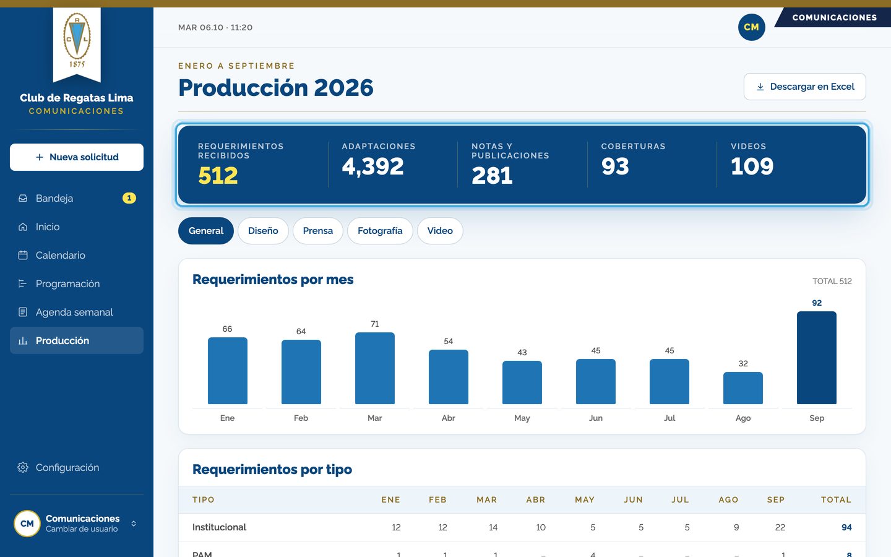This screenshot has height=557, width=891.
Task: Click the plus icon on Nueva solicitud
Action: click(40, 157)
